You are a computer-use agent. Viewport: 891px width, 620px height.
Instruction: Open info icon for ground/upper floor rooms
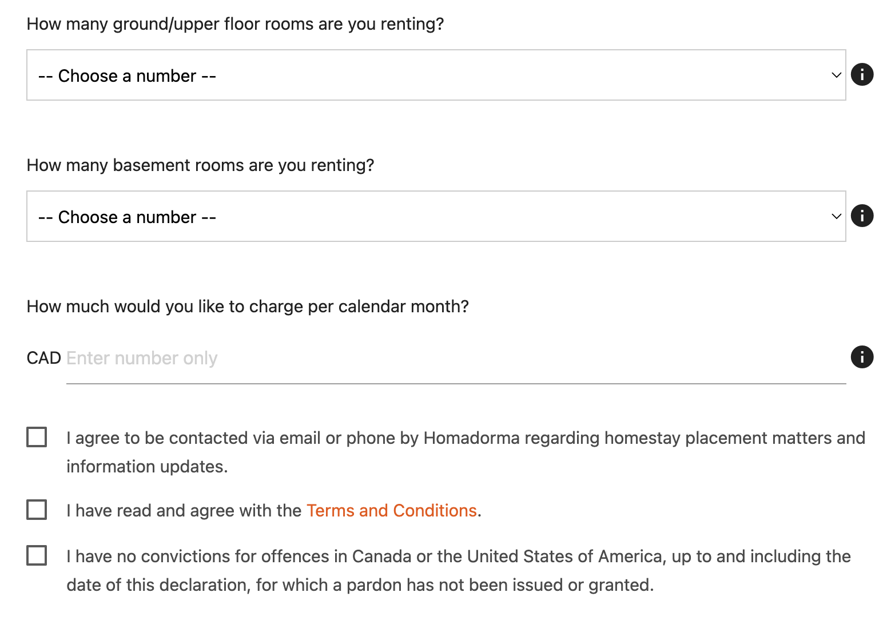pyautogui.click(x=862, y=74)
